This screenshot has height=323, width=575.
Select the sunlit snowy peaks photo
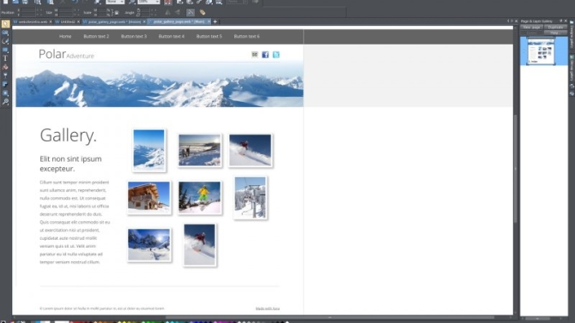[148, 245]
